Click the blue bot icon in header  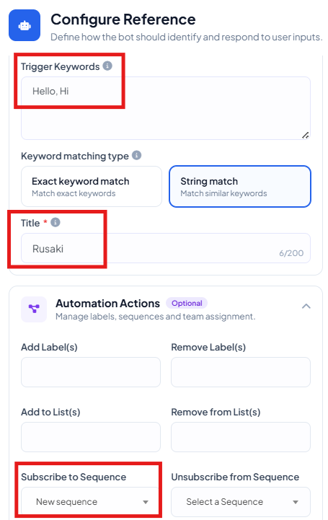(x=25, y=25)
